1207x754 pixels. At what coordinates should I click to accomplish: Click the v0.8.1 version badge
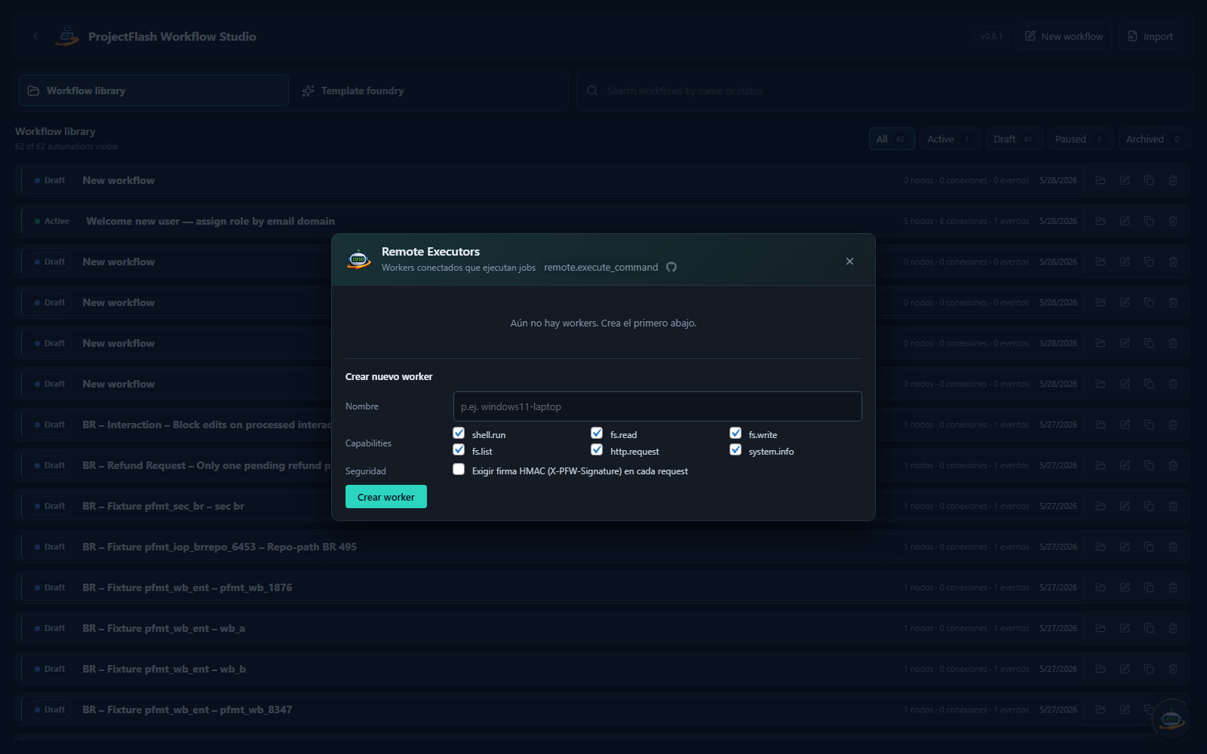(x=991, y=36)
